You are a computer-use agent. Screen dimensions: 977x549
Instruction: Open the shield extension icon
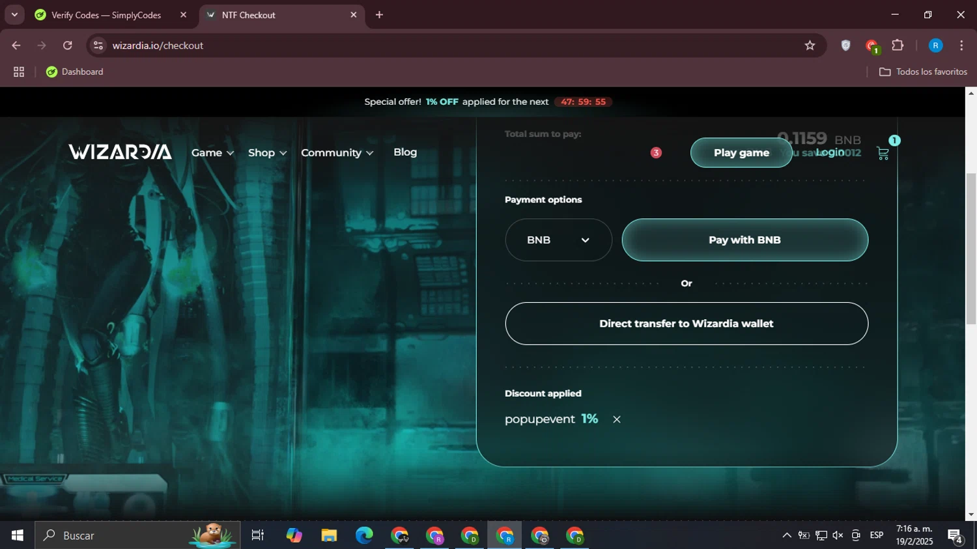(845, 46)
